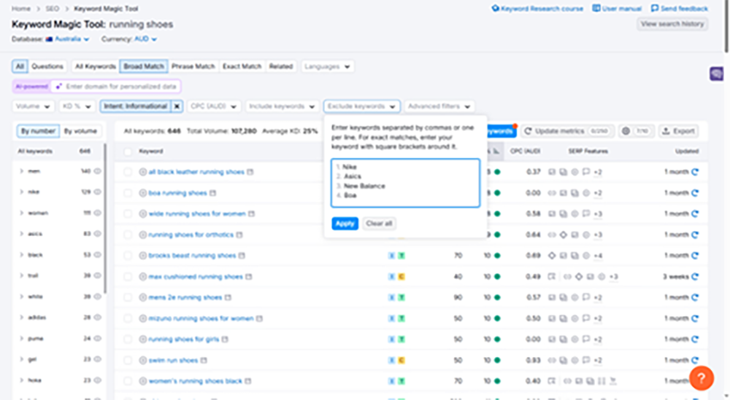Tick checkbox for running shoes for girls
Image resolution: width=730 pixels, height=400 pixels.
[x=128, y=339]
